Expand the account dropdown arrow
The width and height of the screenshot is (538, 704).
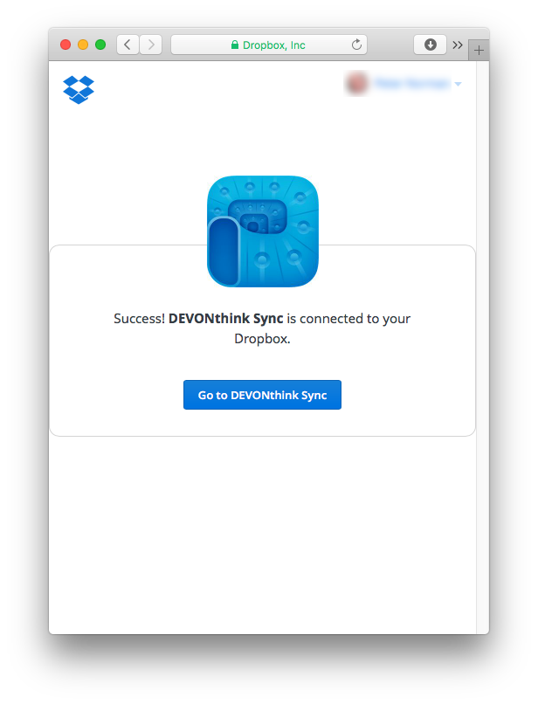(x=458, y=84)
